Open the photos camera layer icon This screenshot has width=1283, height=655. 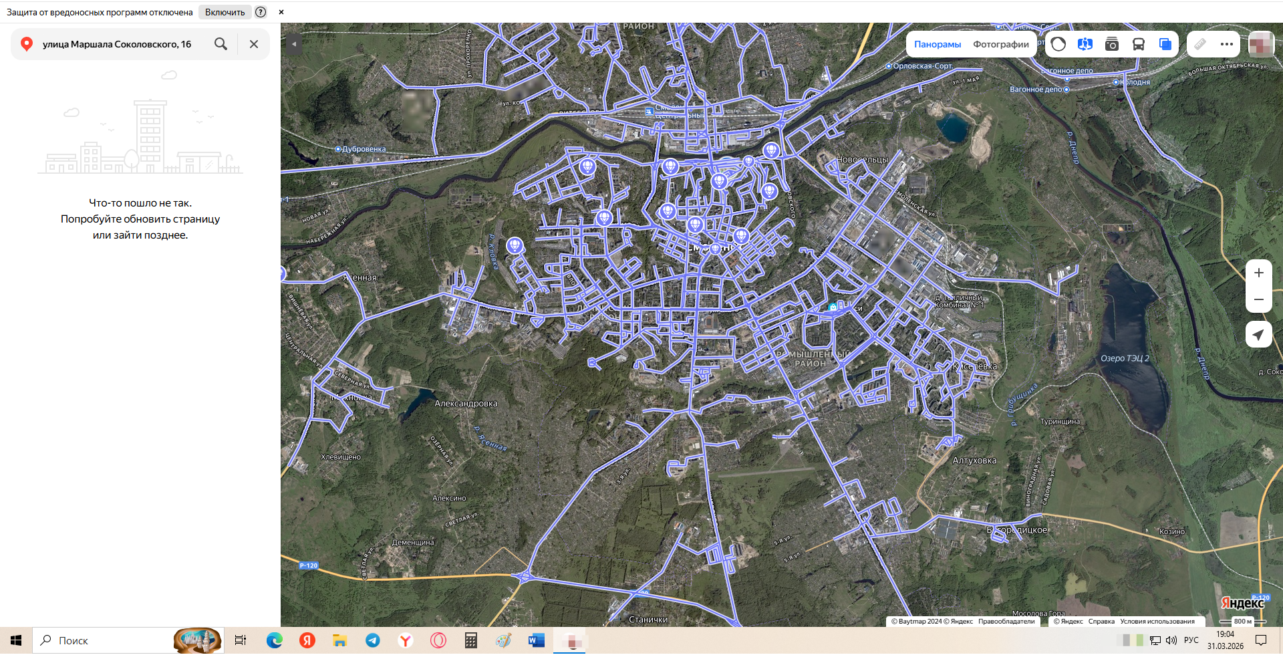(x=1112, y=44)
